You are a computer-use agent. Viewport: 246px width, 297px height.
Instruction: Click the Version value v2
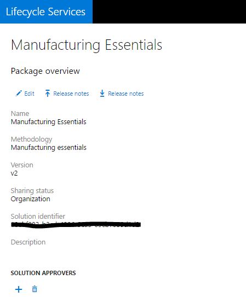[x=14, y=173]
